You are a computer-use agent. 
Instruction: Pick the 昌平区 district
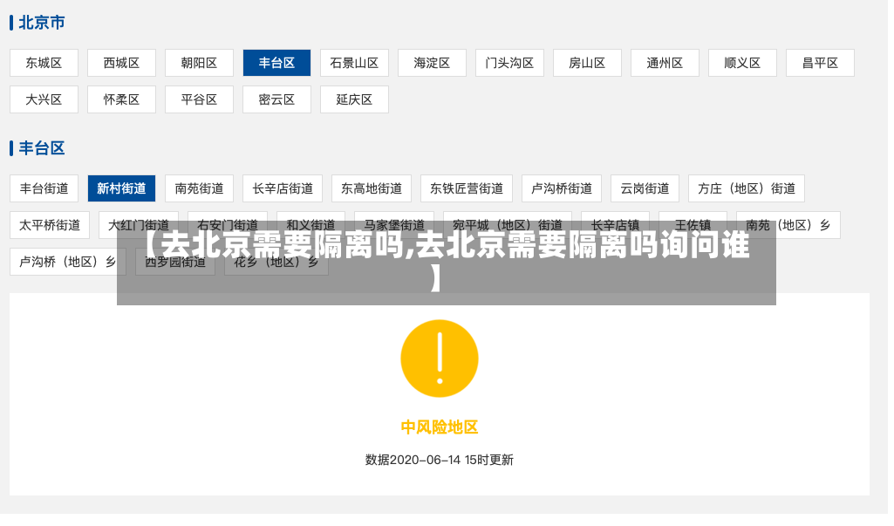point(820,64)
